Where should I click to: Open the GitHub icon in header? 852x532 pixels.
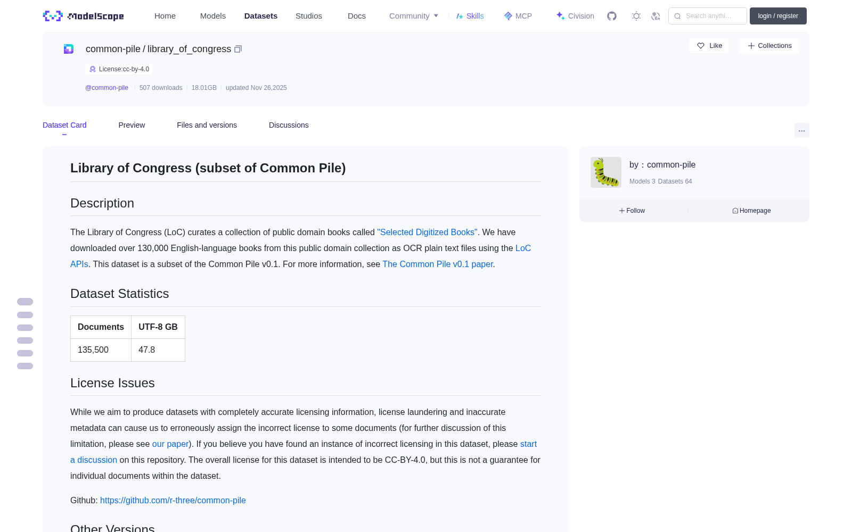click(612, 16)
